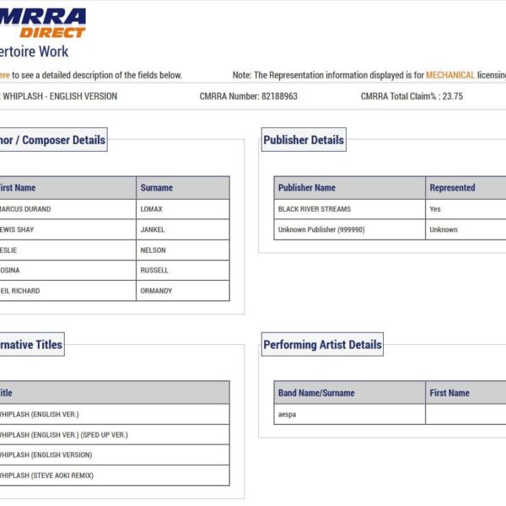Click the Publisher Details section heading
Viewport: 506px width, 506px height.
pyautogui.click(x=304, y=140)
